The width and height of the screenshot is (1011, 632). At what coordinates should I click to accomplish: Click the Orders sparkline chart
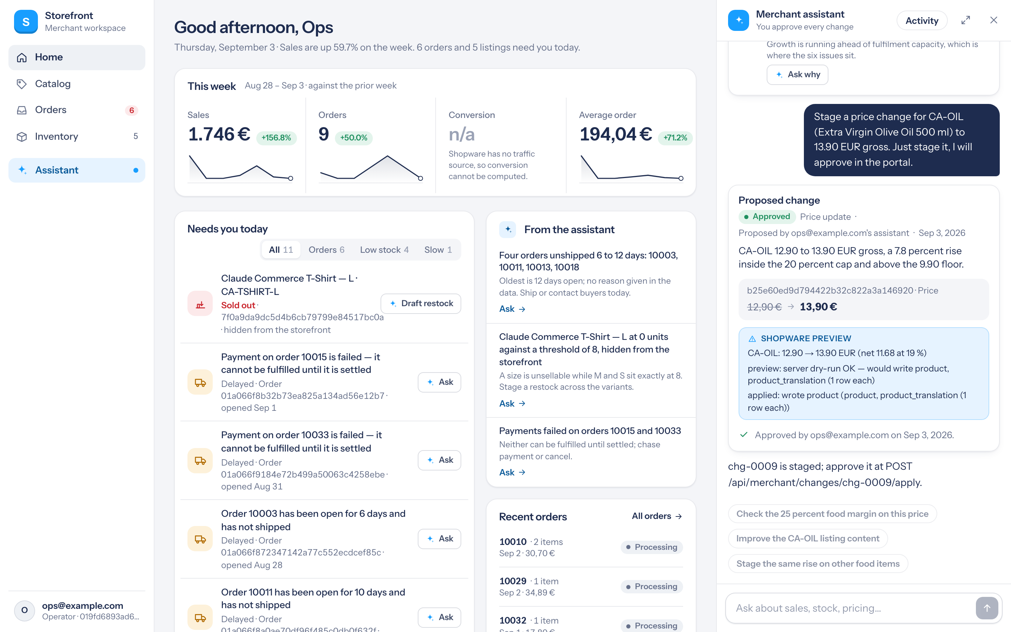pyautogui.click(x=371, y=168)
